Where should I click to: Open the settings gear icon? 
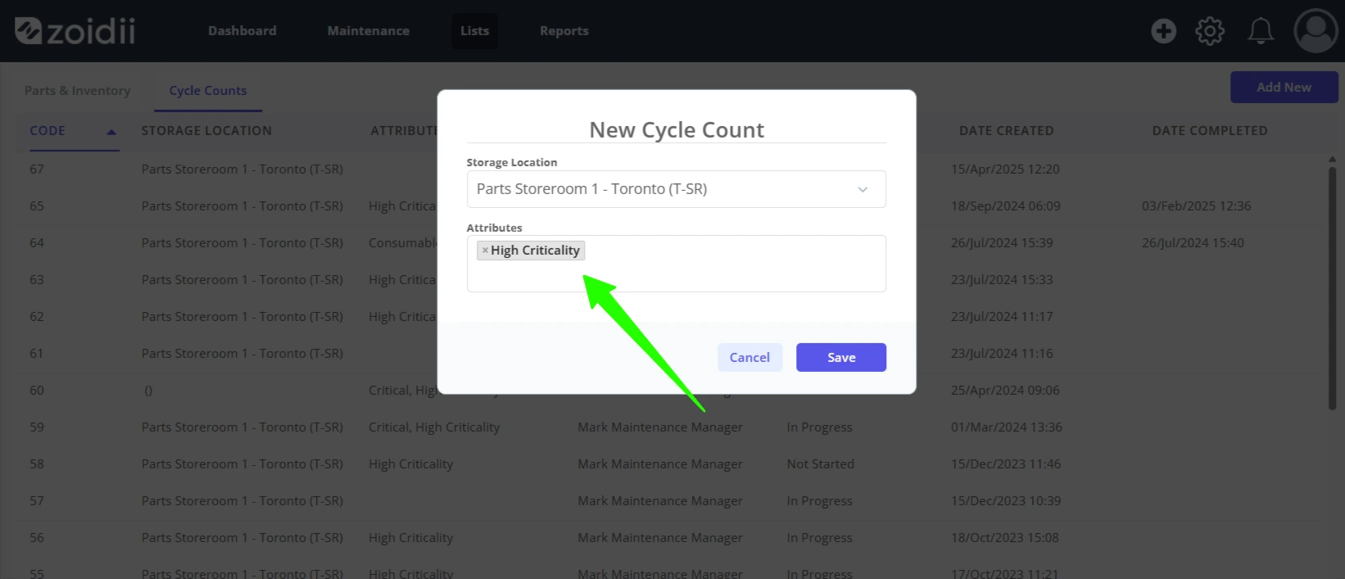click(1210, 31)
